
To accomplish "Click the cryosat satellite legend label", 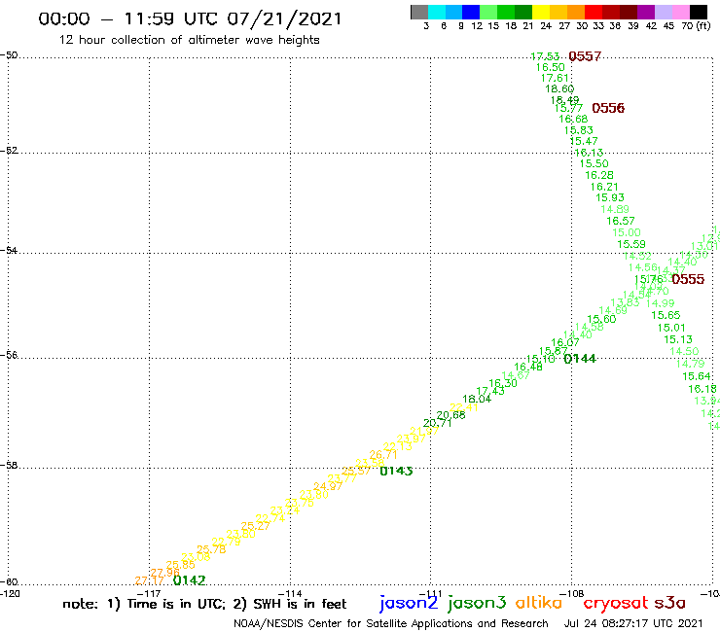I will (616, 603).
